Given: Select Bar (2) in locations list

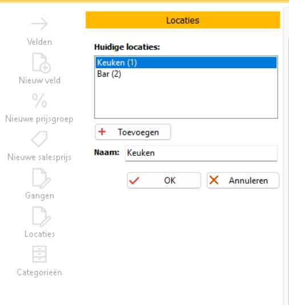Looking at the screenshot, I should coord(186,74).
